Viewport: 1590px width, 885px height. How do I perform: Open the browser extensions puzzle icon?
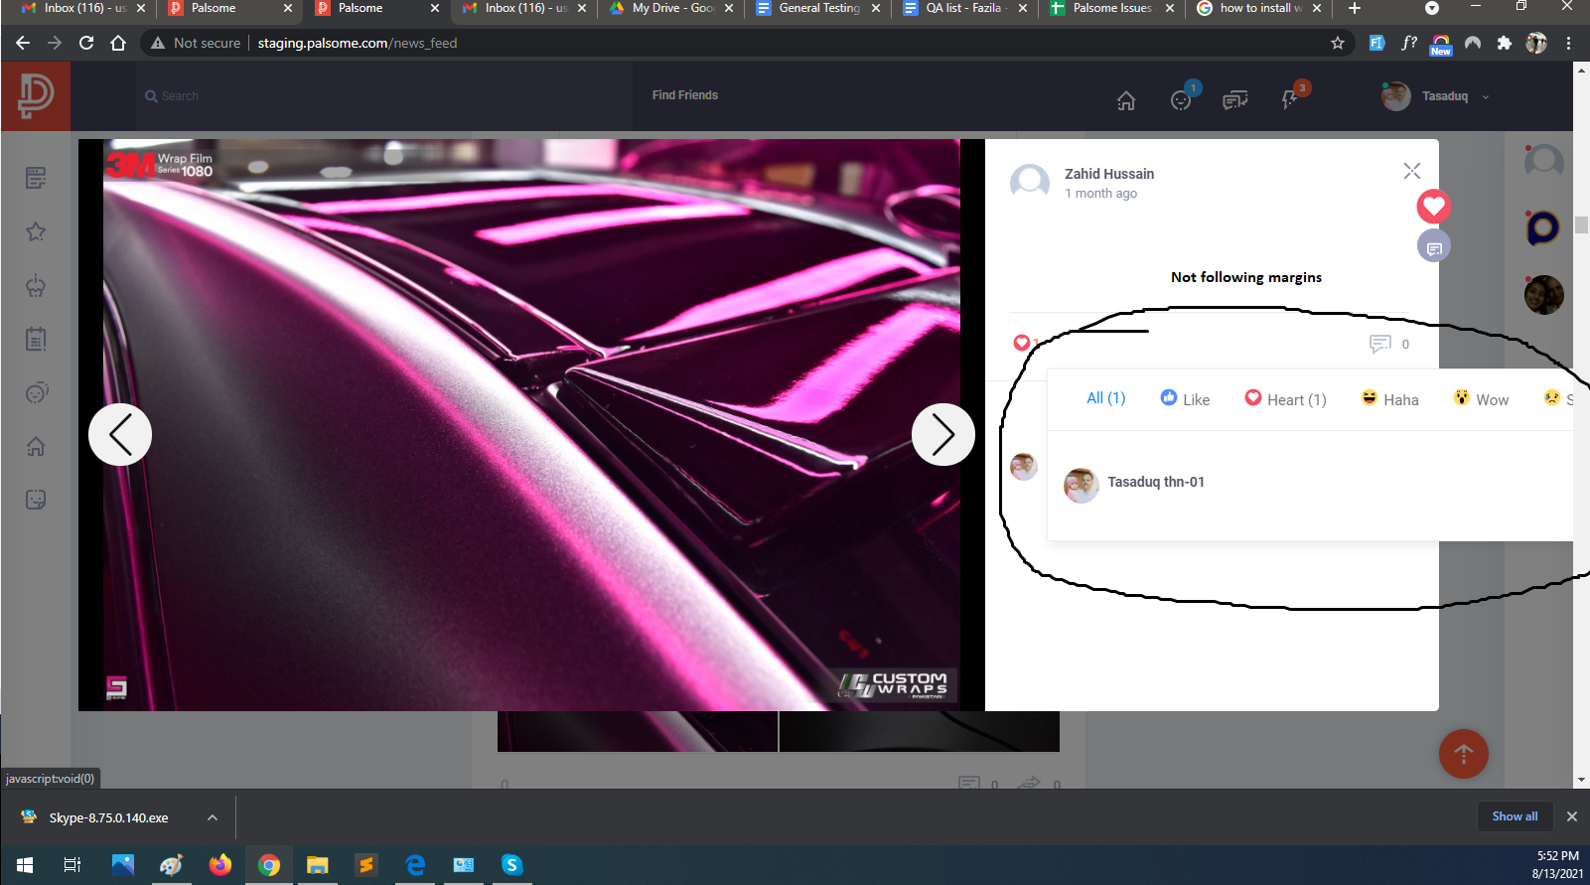[x=1505, y=43]
